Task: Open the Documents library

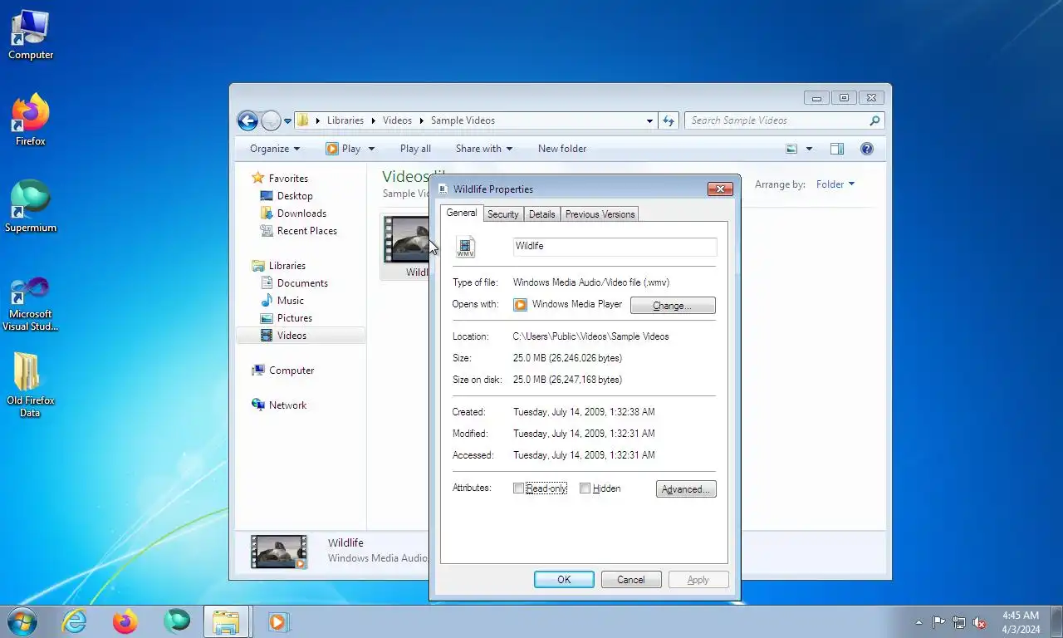Action: pos(294,283)
